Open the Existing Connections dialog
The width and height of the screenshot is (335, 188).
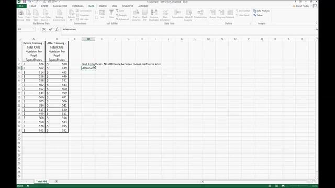coord(59,15)
